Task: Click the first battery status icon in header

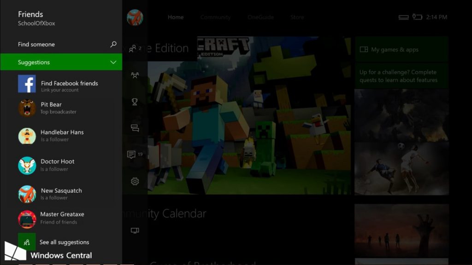Action: point(404,17)
